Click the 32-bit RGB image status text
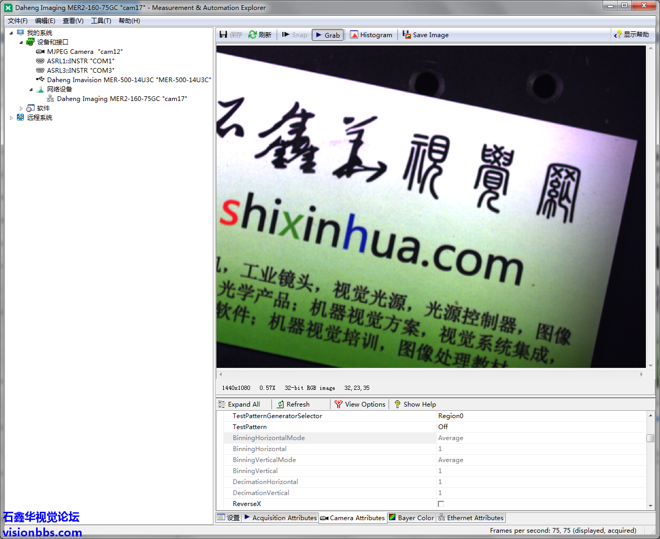This screenshot has height=539, width=660. coord(310,388)
